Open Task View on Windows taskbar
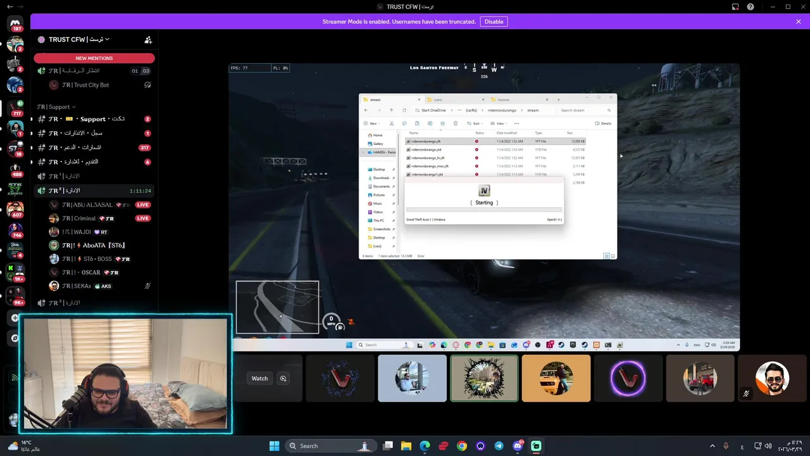 pyautogui.click(x=388, y=446)
